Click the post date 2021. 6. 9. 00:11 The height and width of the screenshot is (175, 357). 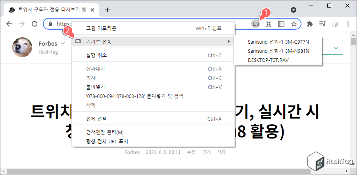tap(163, 152)
